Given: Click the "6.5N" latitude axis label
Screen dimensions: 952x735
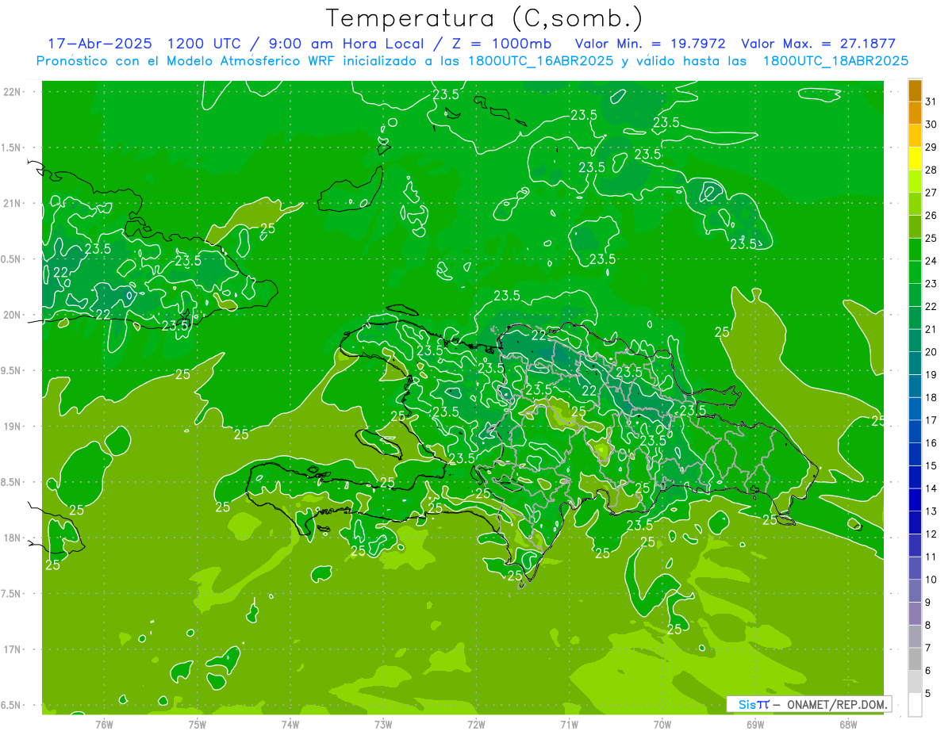Looking at the screenshot, I should coord(11,705).
